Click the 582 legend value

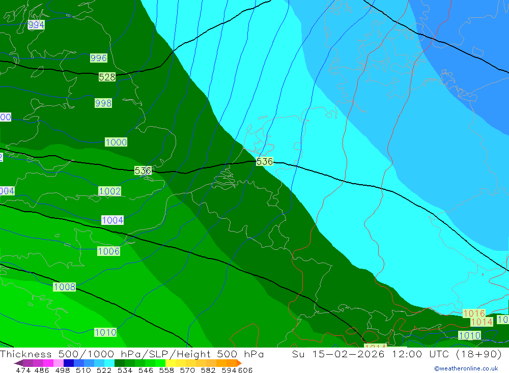[x=208, y=370]
